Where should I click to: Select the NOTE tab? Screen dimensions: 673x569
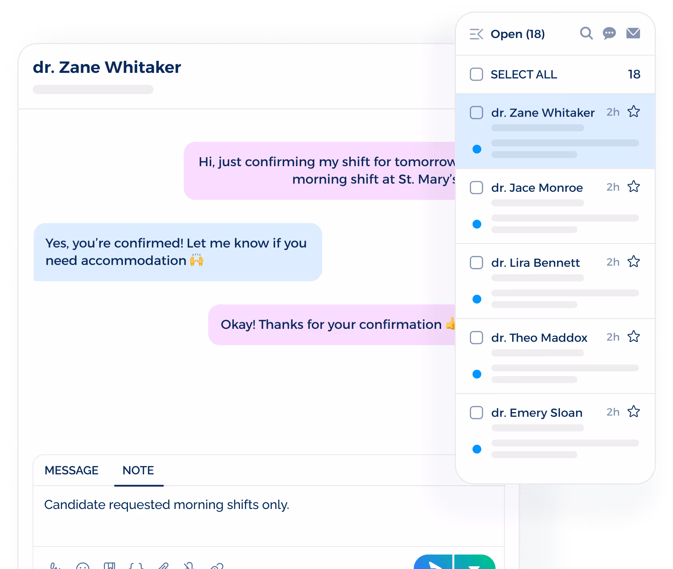(x=138, y=470)
